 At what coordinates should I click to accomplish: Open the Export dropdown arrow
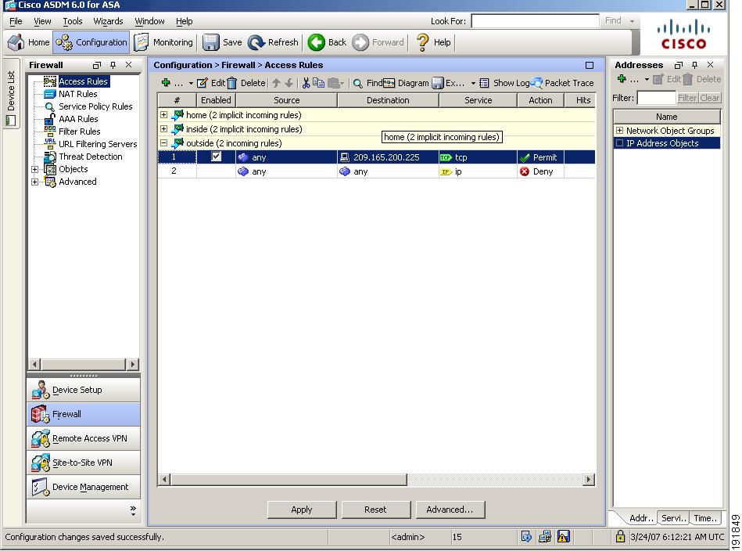(x=473, y=84)
